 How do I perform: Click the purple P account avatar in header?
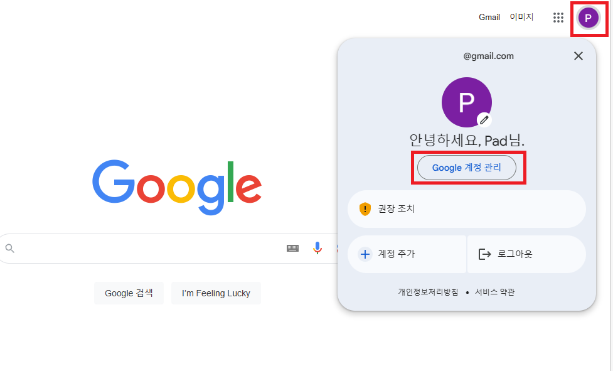click(588, 18)
